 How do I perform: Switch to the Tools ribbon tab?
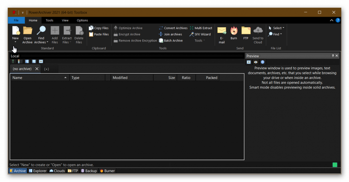tap(49, 20)
